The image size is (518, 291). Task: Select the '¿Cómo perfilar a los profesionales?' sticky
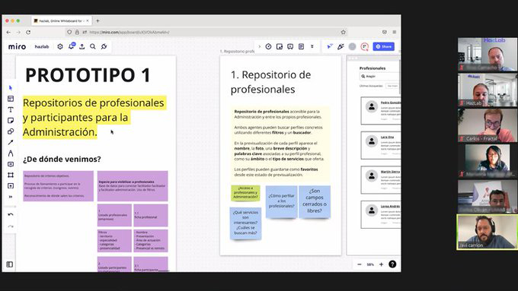coord(281,201)
